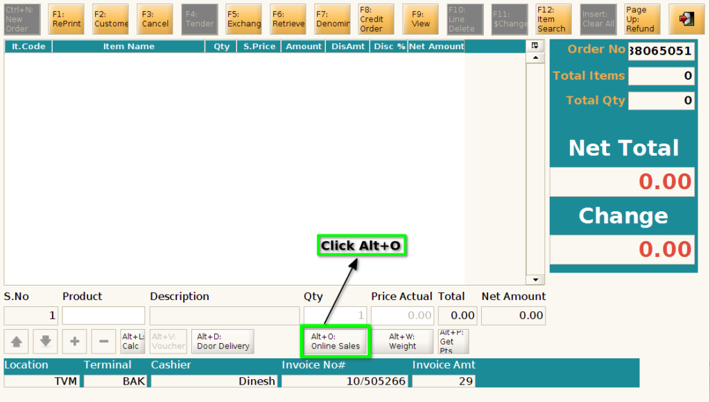This screenshot has height=402, width=710.
Task: Click Cashier value Dinesh
Action: coord(214,381)
